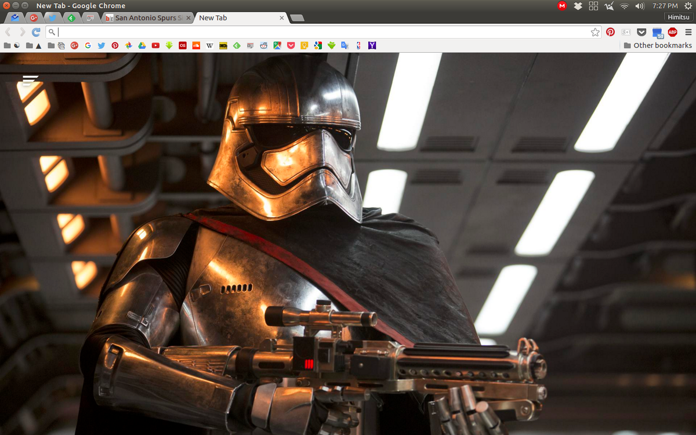Open the new-tab page menu lines icon

[31, 81]
